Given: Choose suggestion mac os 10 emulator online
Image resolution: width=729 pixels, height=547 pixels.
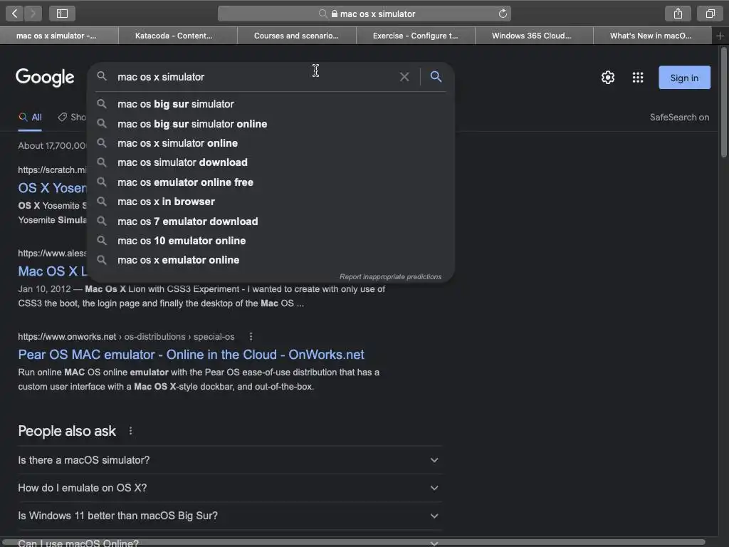Looking at the screenshot, I should [x=271, y=241].
